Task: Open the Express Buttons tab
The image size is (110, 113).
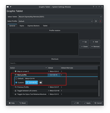Action: [x=34, y=26]
